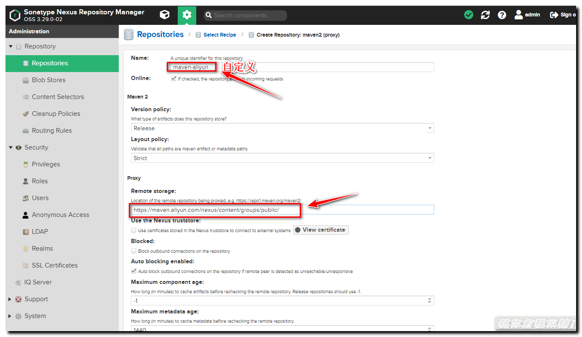Click the Routing Rules icon
This screenshot has width=582, height=337.
(x=25, y=131)
